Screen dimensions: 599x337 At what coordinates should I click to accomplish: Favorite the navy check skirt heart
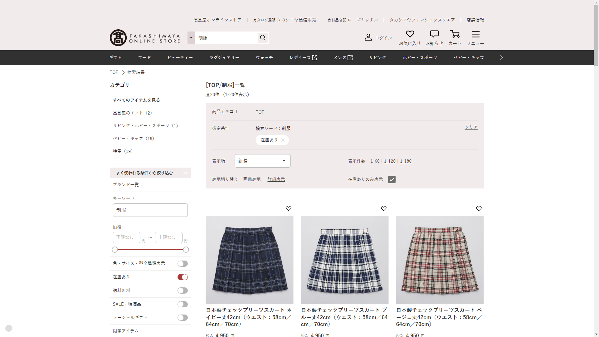[289, 208]
